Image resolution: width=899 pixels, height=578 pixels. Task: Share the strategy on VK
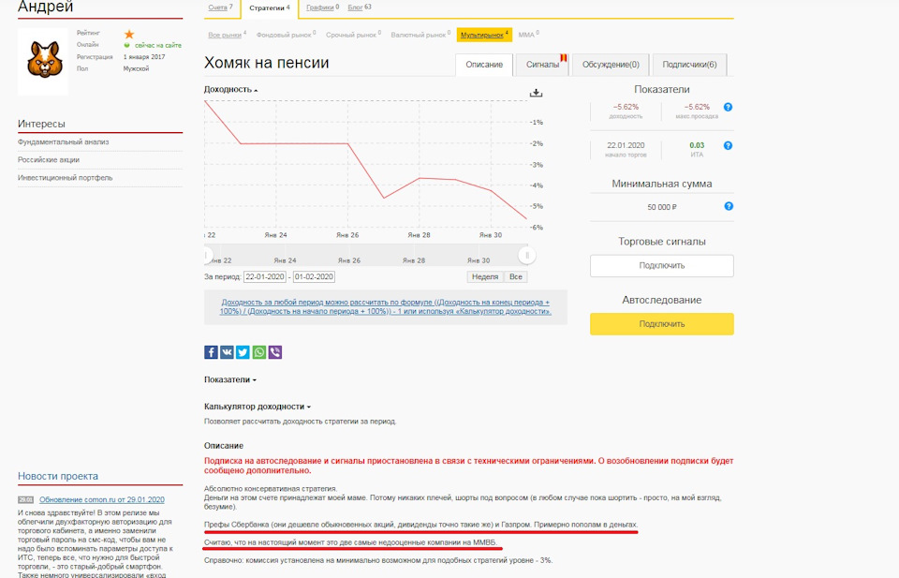coord(227,352)
